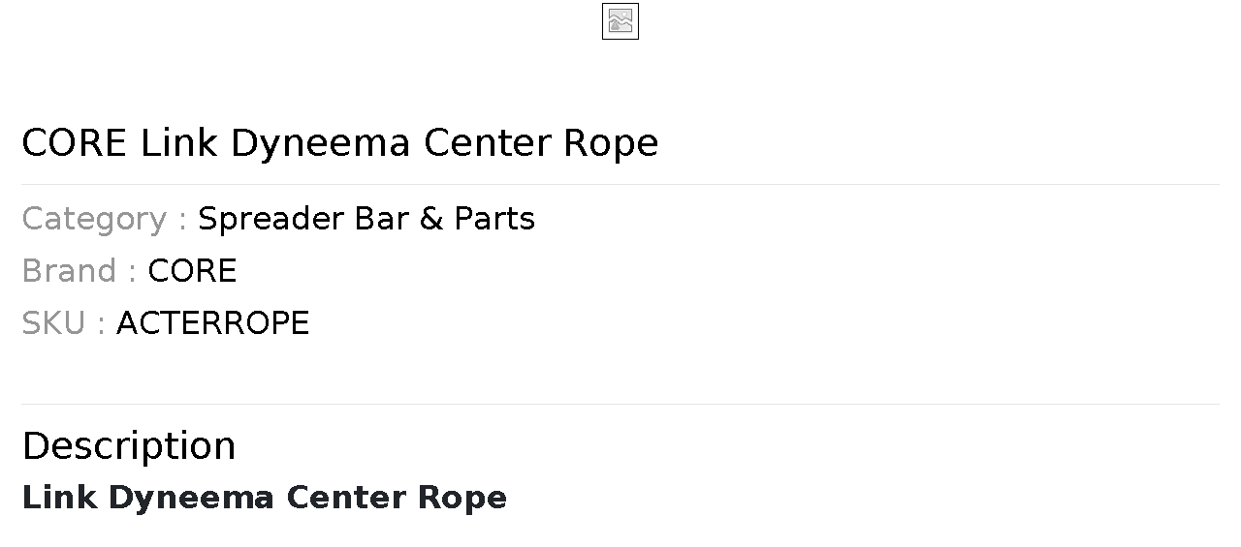Click the word Link in the product title

[179, 143]
